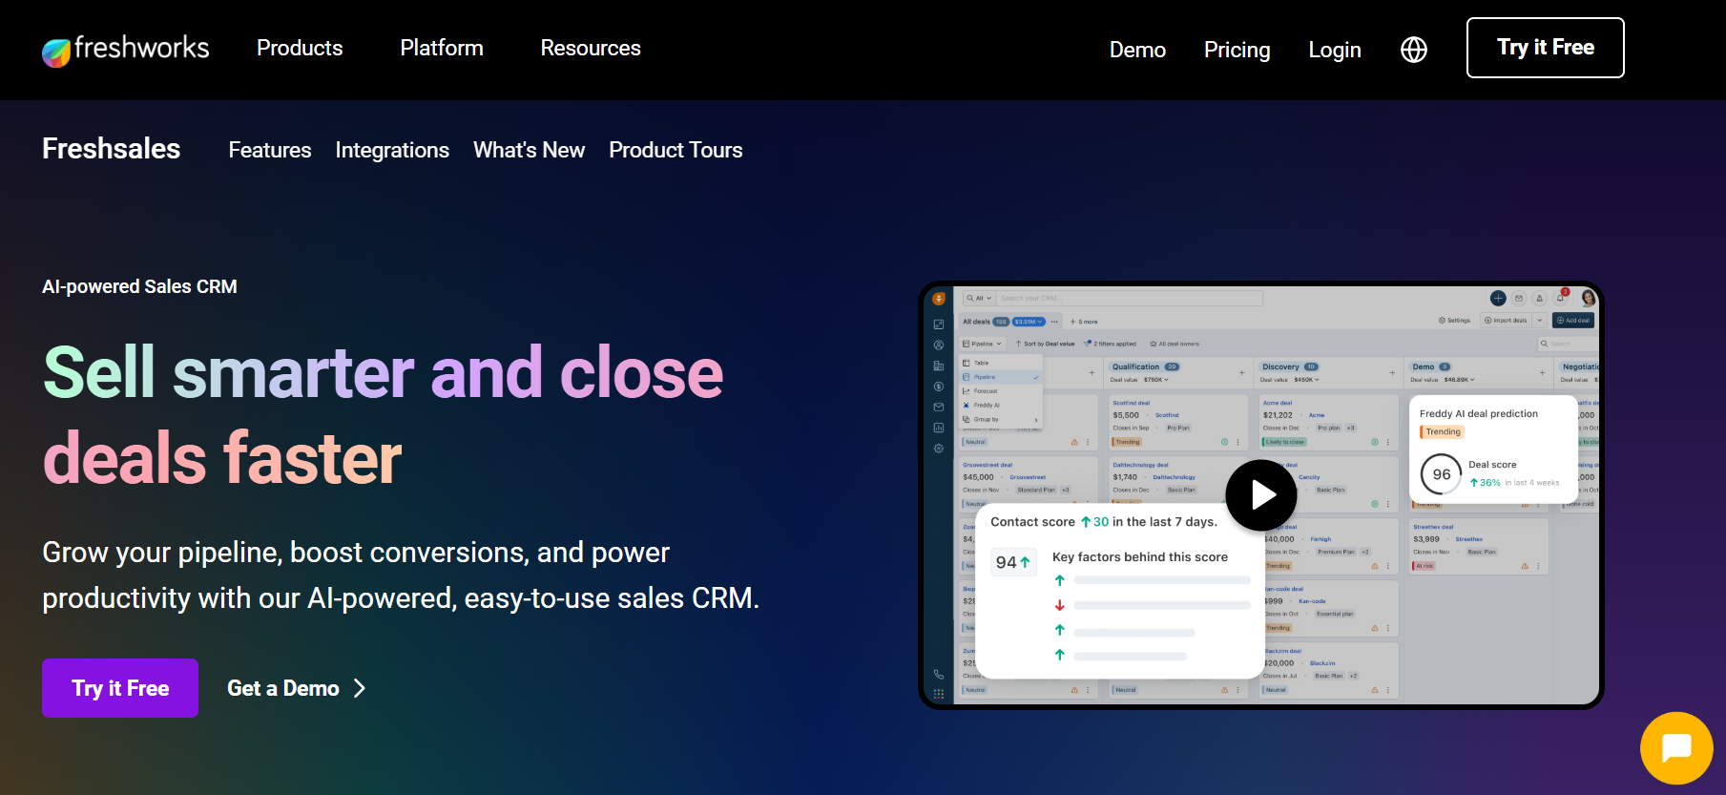Open the Platform menu
The width and height of the screenshot is (1726, 795).
click(x=442, y=48)
